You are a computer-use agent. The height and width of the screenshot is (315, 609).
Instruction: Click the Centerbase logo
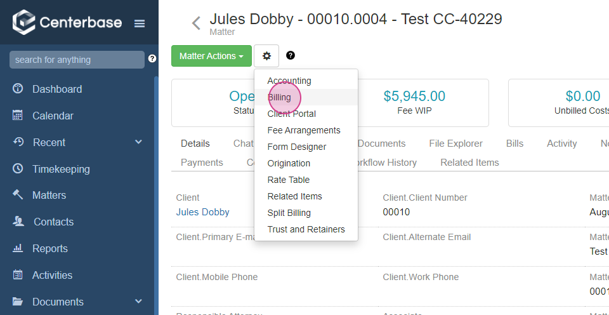[67, 23]
